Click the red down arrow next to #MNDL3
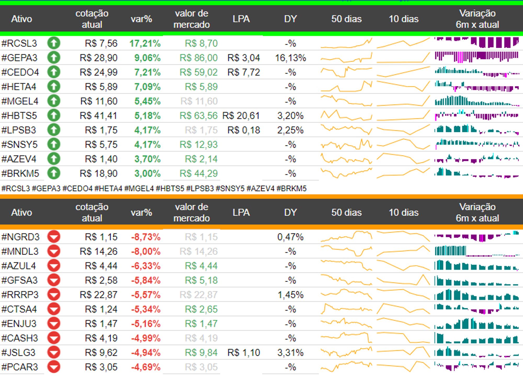The height and width of the screenshot is (376, 523). (54, 251)
